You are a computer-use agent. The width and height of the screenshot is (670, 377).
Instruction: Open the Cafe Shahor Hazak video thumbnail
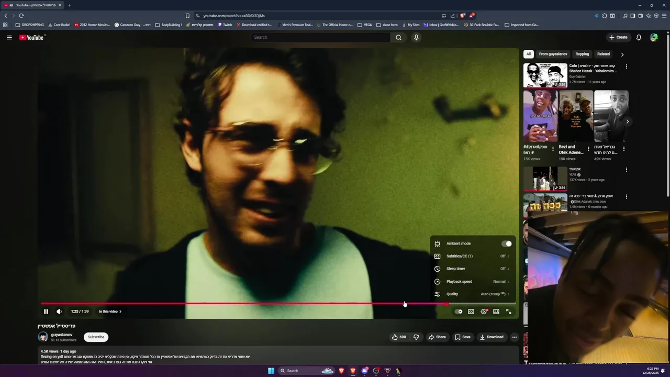click(x=545, y=75)
